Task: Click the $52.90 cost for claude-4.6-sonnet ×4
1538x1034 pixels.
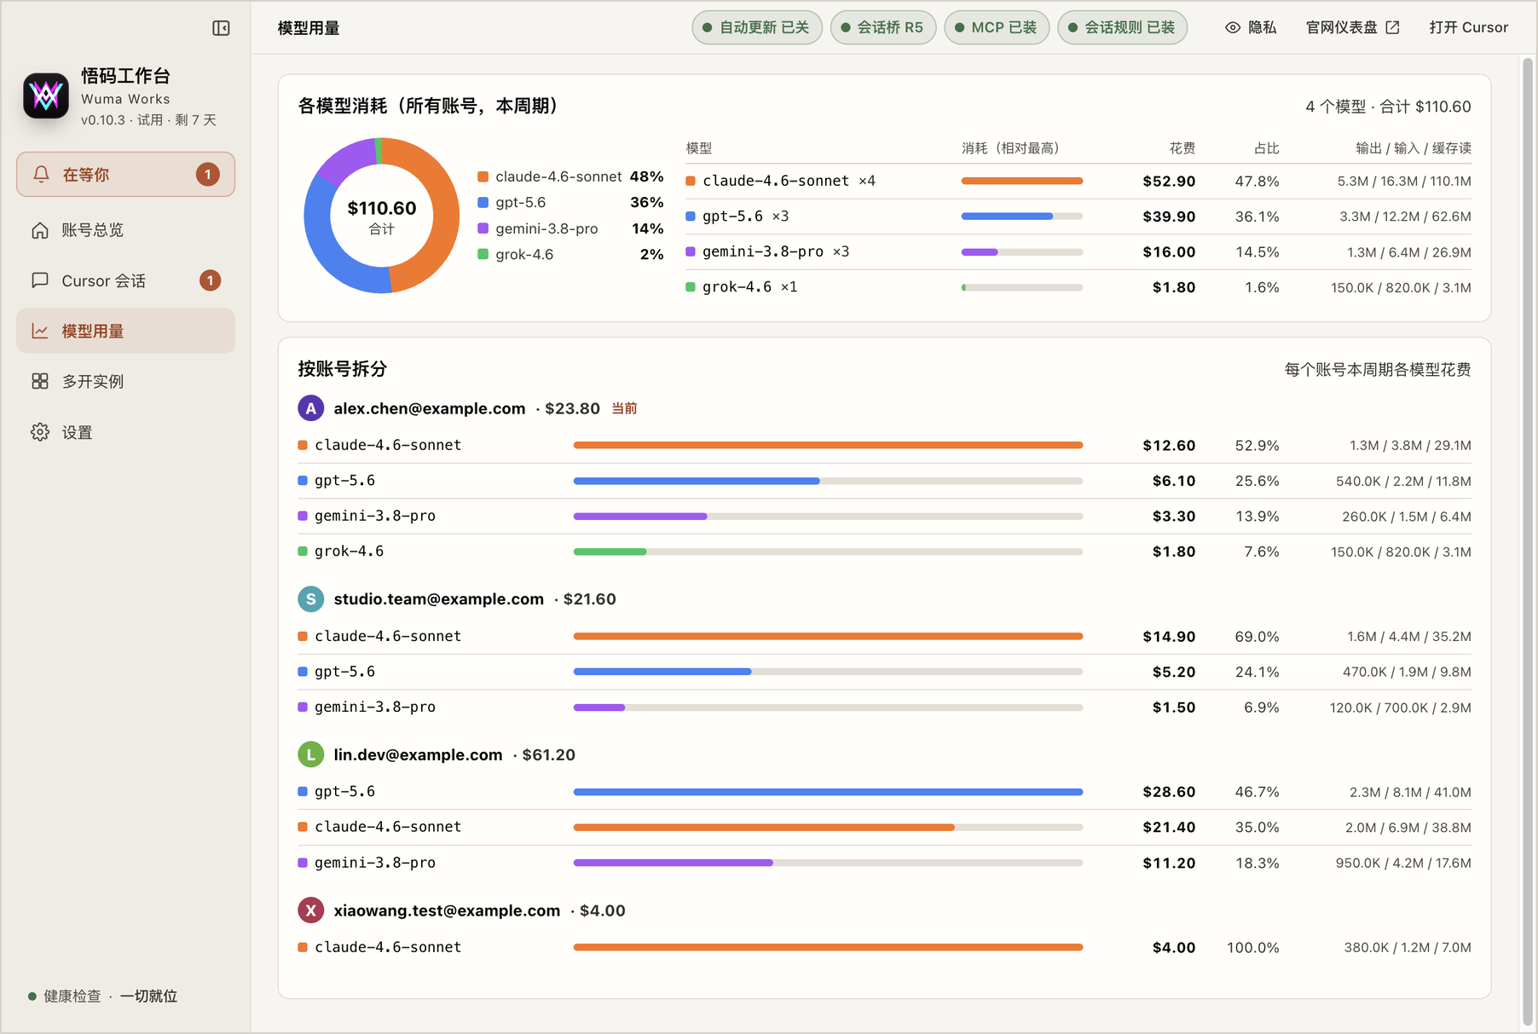Action: (x=1169, y=181)
